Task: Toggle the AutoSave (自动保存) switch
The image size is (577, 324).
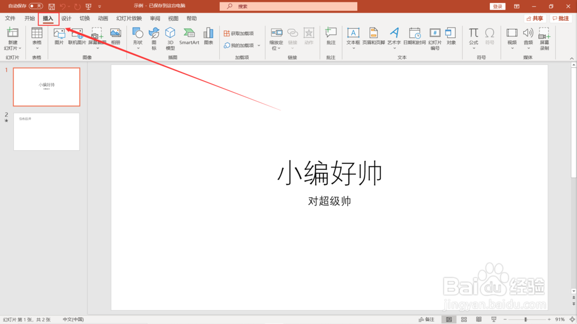Action: click(36, 6)
